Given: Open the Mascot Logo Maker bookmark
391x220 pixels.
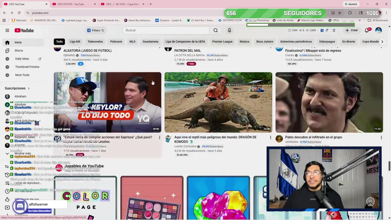Looking at the screenshot, I should pyautogui.click(x=311, y=20).
